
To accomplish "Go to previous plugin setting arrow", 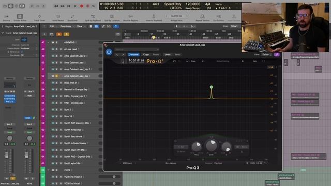I will 117,55.
